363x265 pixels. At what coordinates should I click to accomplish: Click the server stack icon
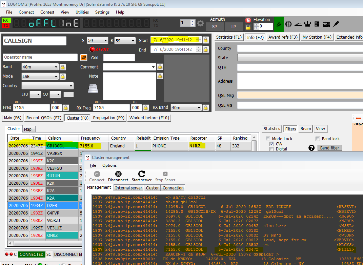point(317,24)
